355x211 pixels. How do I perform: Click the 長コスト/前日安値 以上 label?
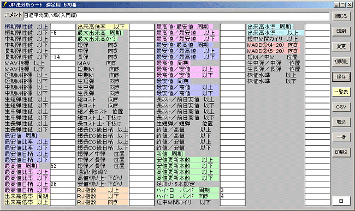coord(185,100)
